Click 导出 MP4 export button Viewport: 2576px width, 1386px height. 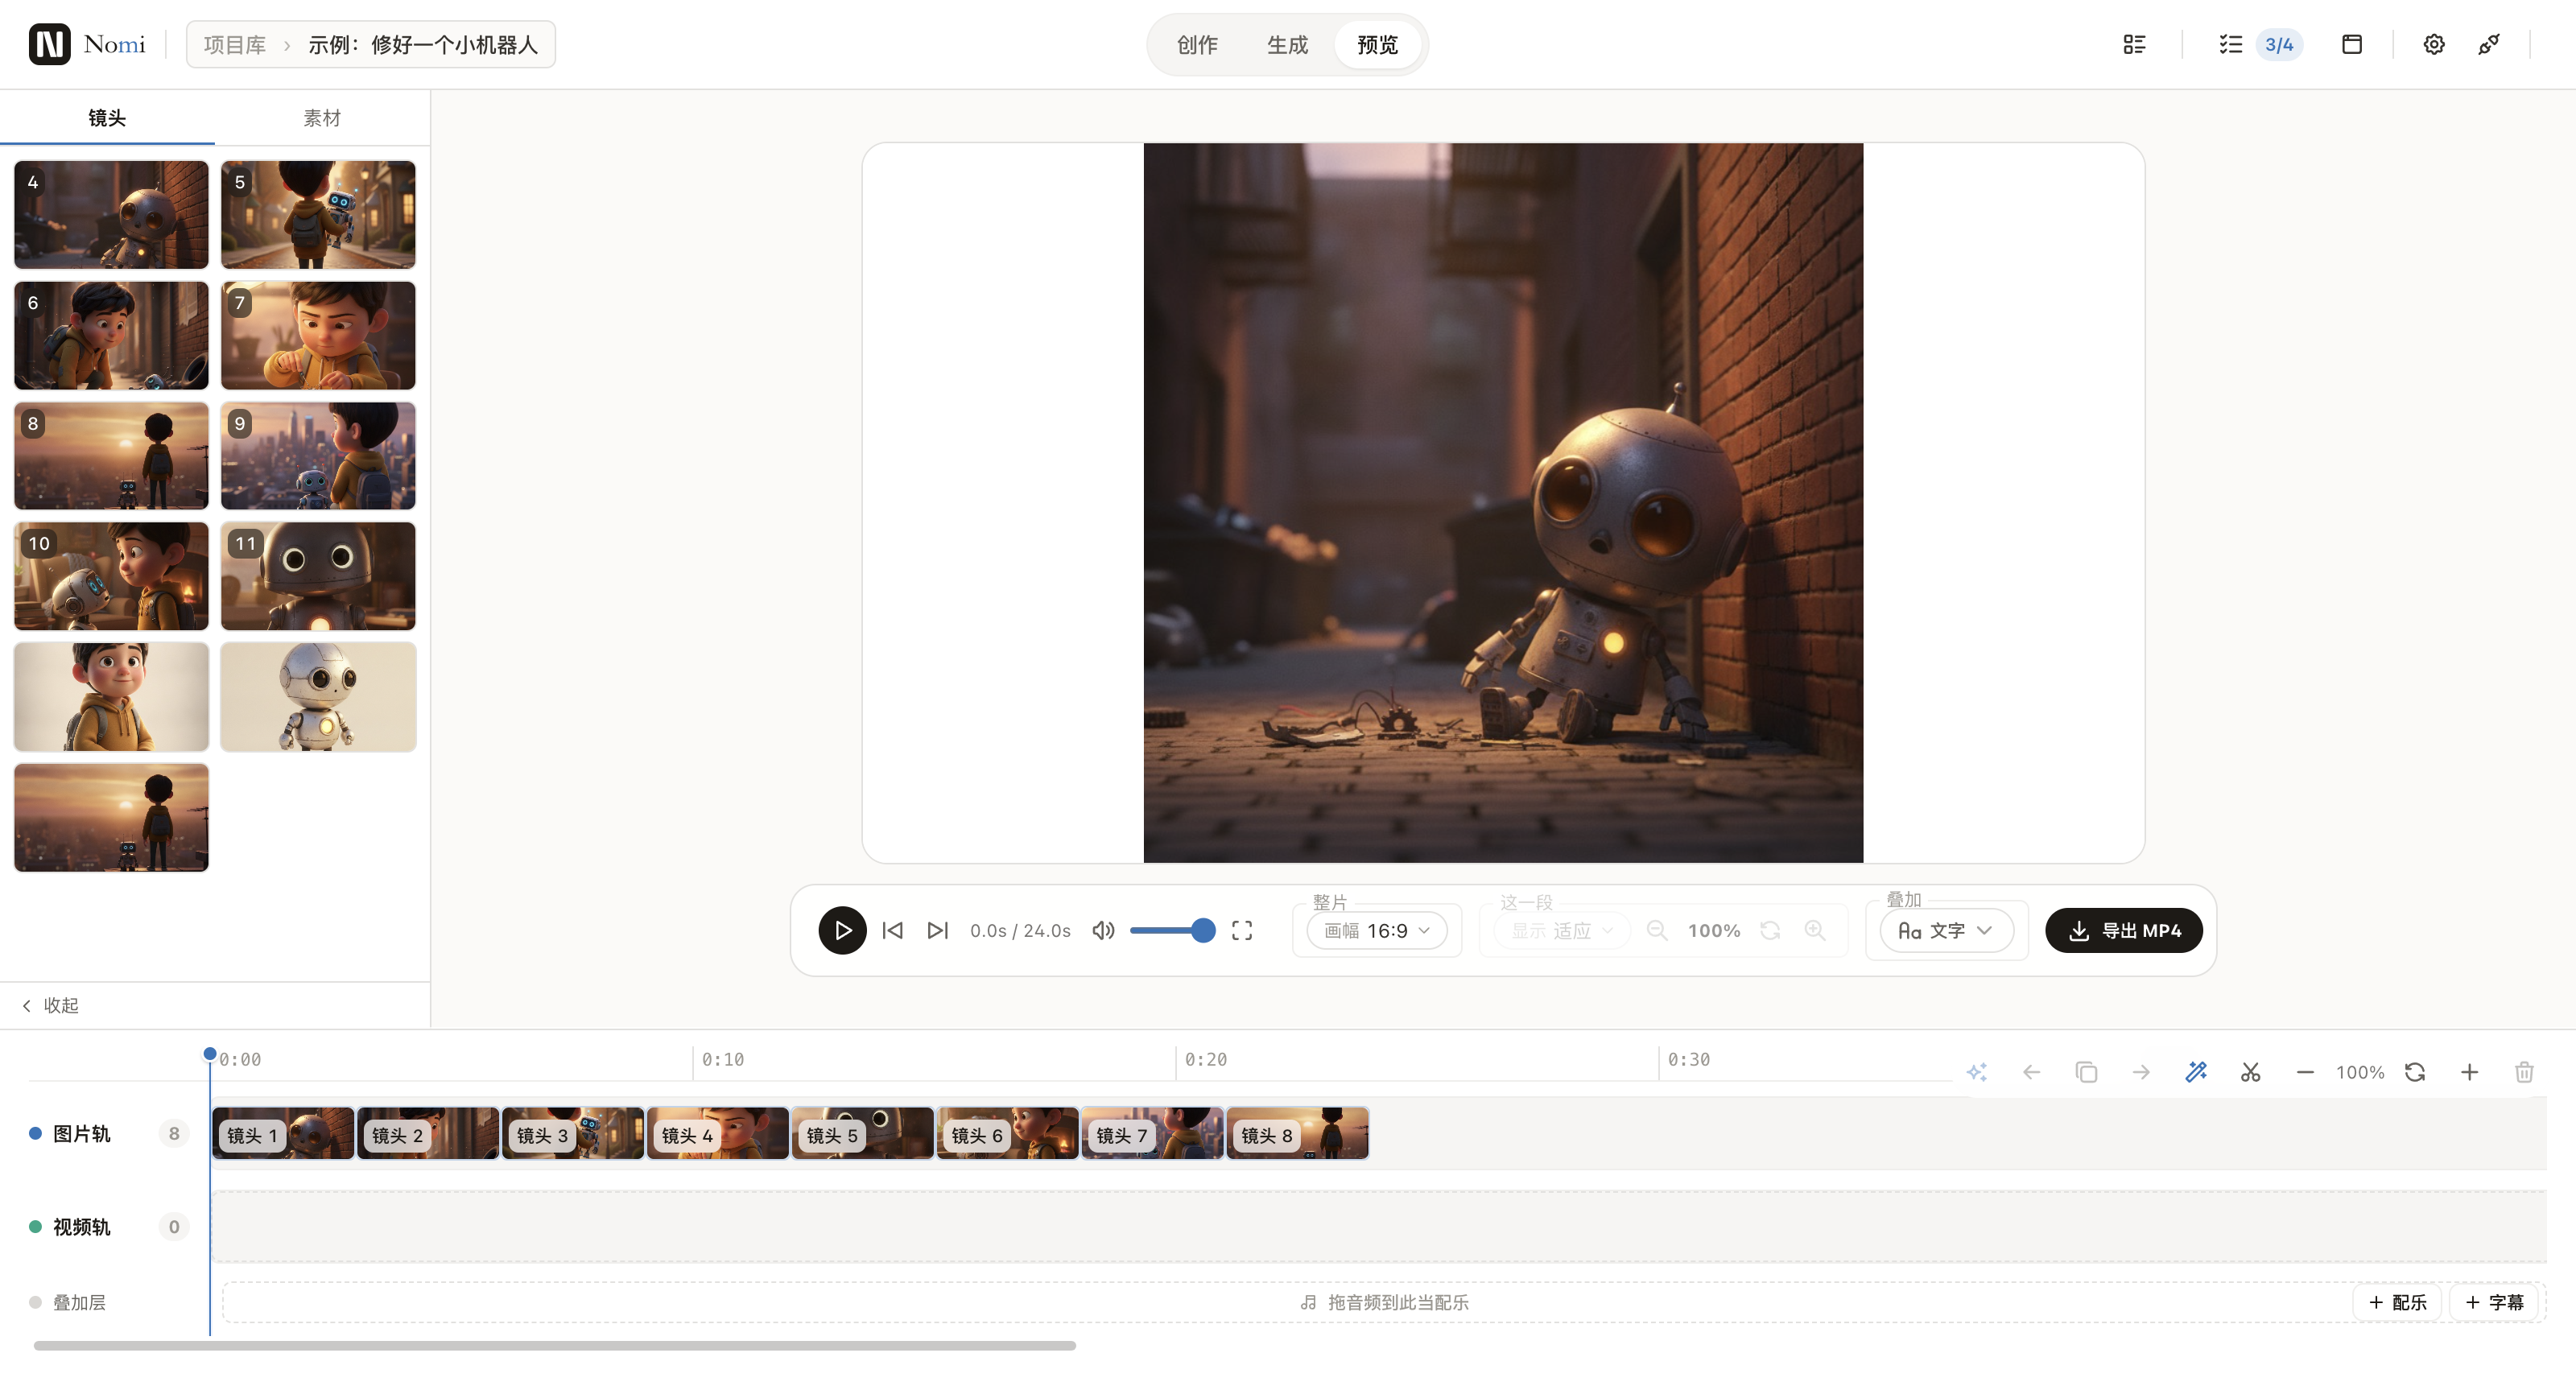pos(2123,930)
